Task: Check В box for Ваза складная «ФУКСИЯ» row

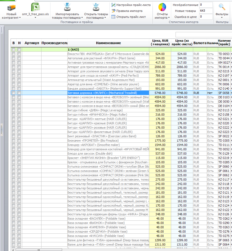Action: click(14, 236)
